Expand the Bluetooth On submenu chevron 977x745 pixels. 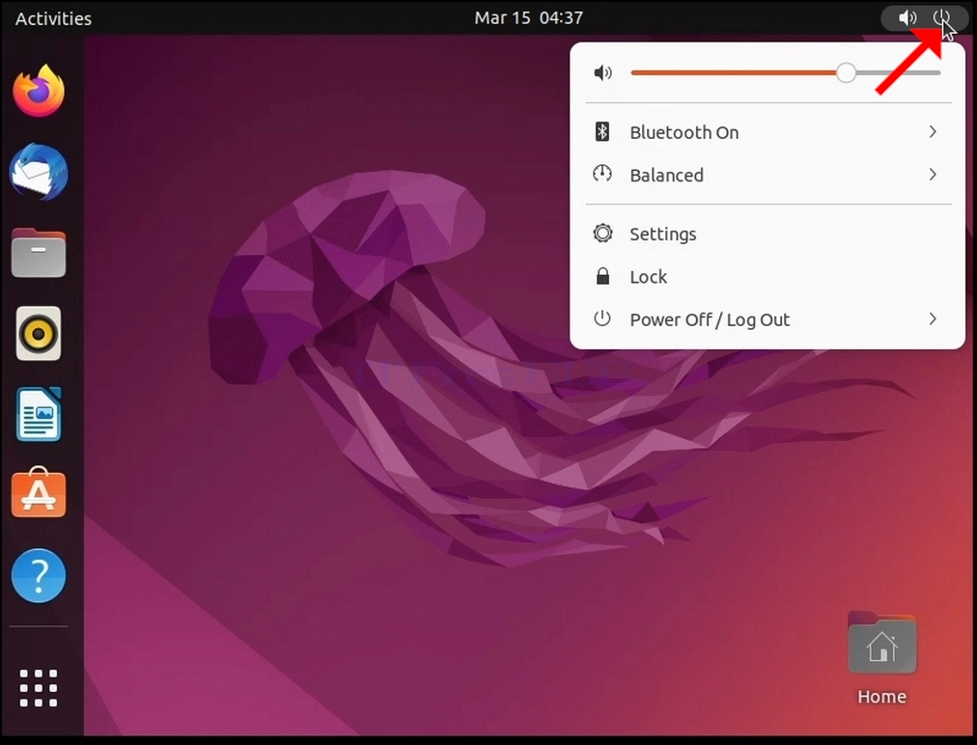pyautogui.click(x=933, y=131)
